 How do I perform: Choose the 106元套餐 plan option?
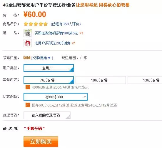point(101,80)
